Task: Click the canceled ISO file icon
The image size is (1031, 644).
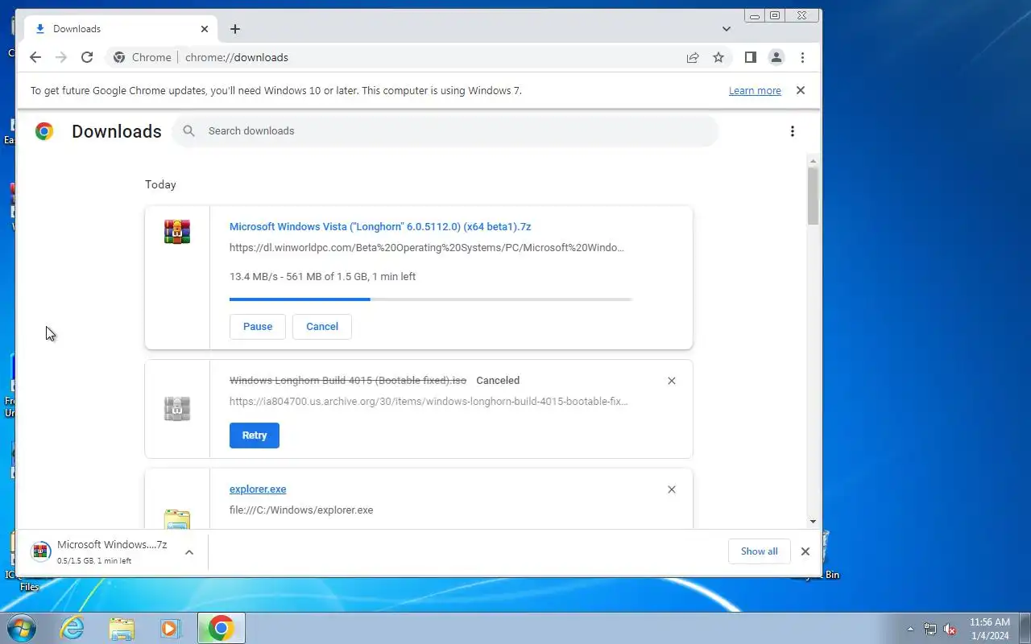Action: pos(177,409)
